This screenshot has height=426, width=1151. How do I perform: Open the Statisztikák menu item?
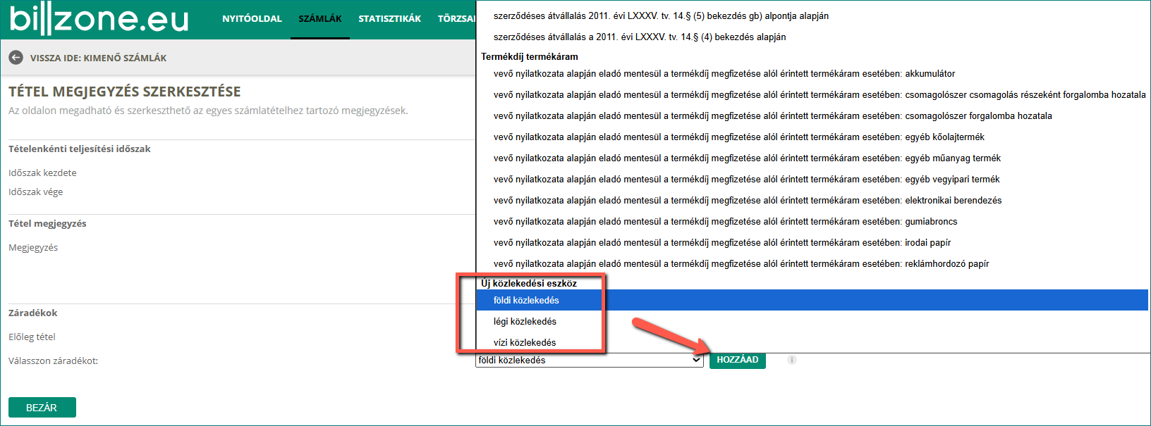point(389,19)
